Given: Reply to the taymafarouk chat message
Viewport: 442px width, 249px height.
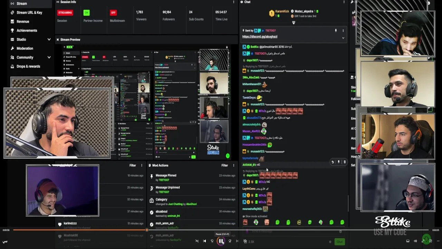Looking at the screenshot, I should tap(333, 162).
